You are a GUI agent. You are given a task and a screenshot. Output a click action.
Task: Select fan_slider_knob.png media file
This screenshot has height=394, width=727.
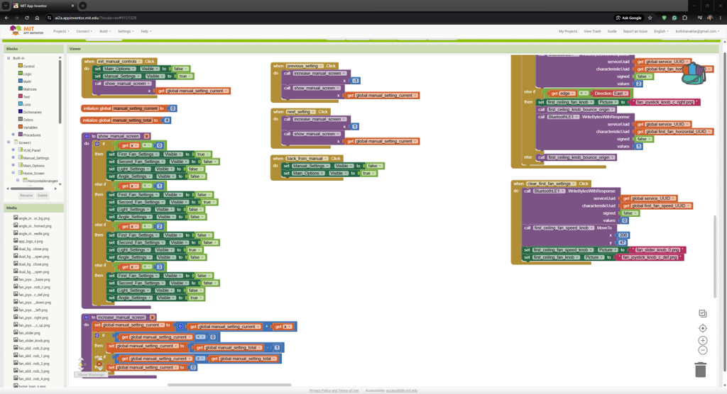(31, 340)
